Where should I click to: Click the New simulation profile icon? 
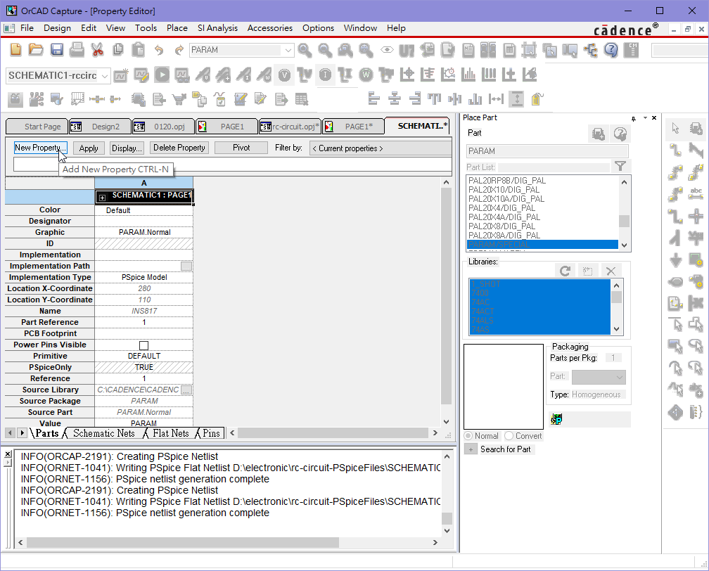pyautogui.click(x=121, y=75)
